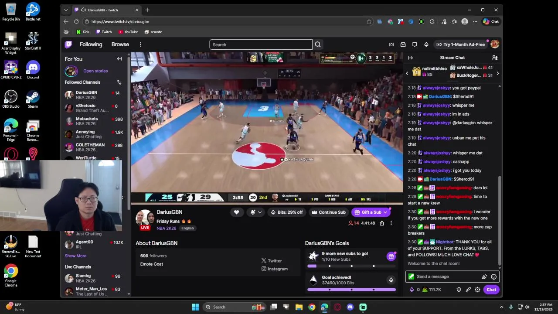Open the celebration power-ups icon in chat
The height and width of the screenshot is (314, 558).
pyautogui.click(x=484, y=276)
